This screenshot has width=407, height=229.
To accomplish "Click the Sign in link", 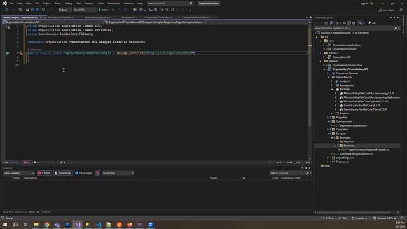I will click(364, 3).
